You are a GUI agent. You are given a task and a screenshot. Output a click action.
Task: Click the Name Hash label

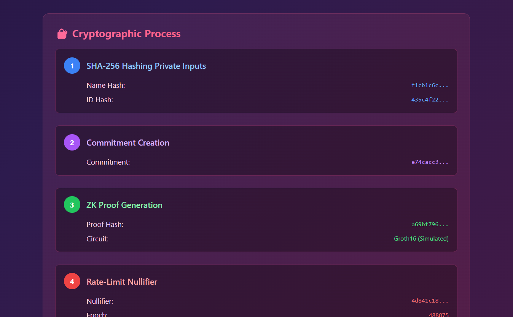[106, 86]
